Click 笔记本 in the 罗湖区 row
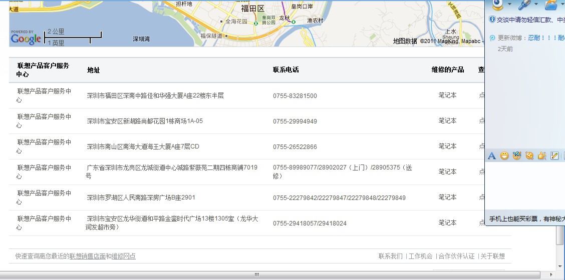 click(447, 197)
